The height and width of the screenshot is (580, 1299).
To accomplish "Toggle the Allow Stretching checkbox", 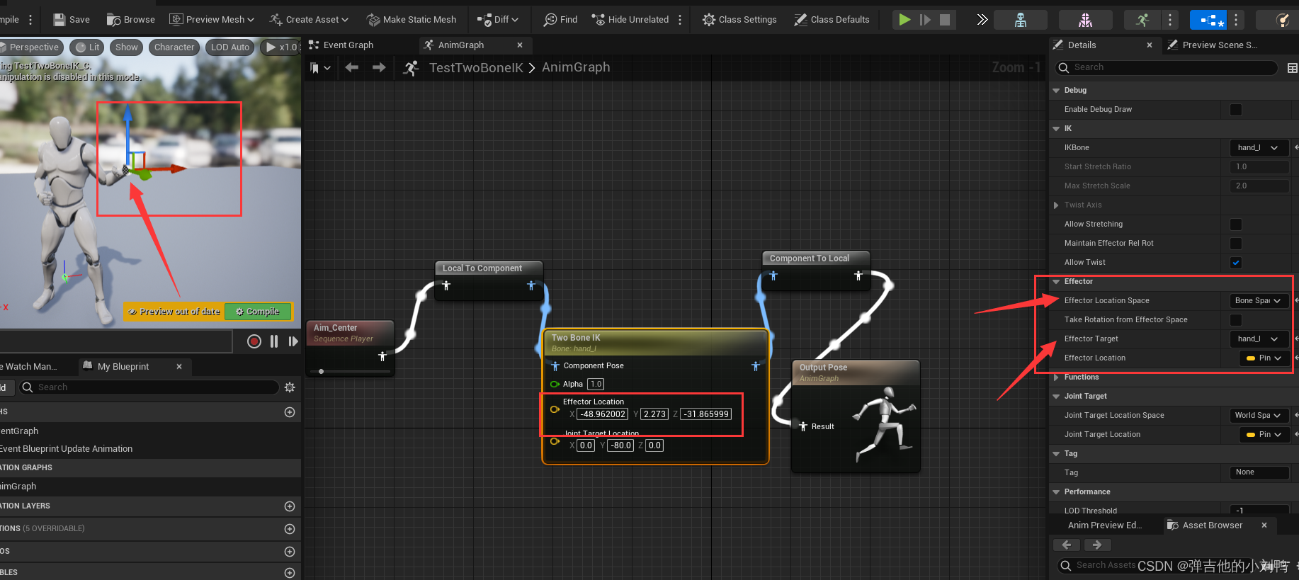I will pos(1236,224).
